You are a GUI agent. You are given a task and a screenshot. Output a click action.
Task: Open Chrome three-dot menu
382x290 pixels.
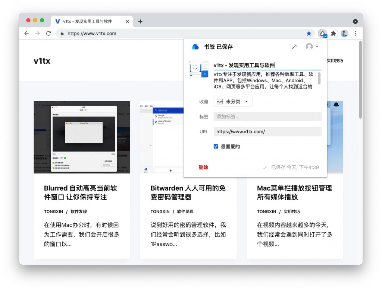(356, 33)
